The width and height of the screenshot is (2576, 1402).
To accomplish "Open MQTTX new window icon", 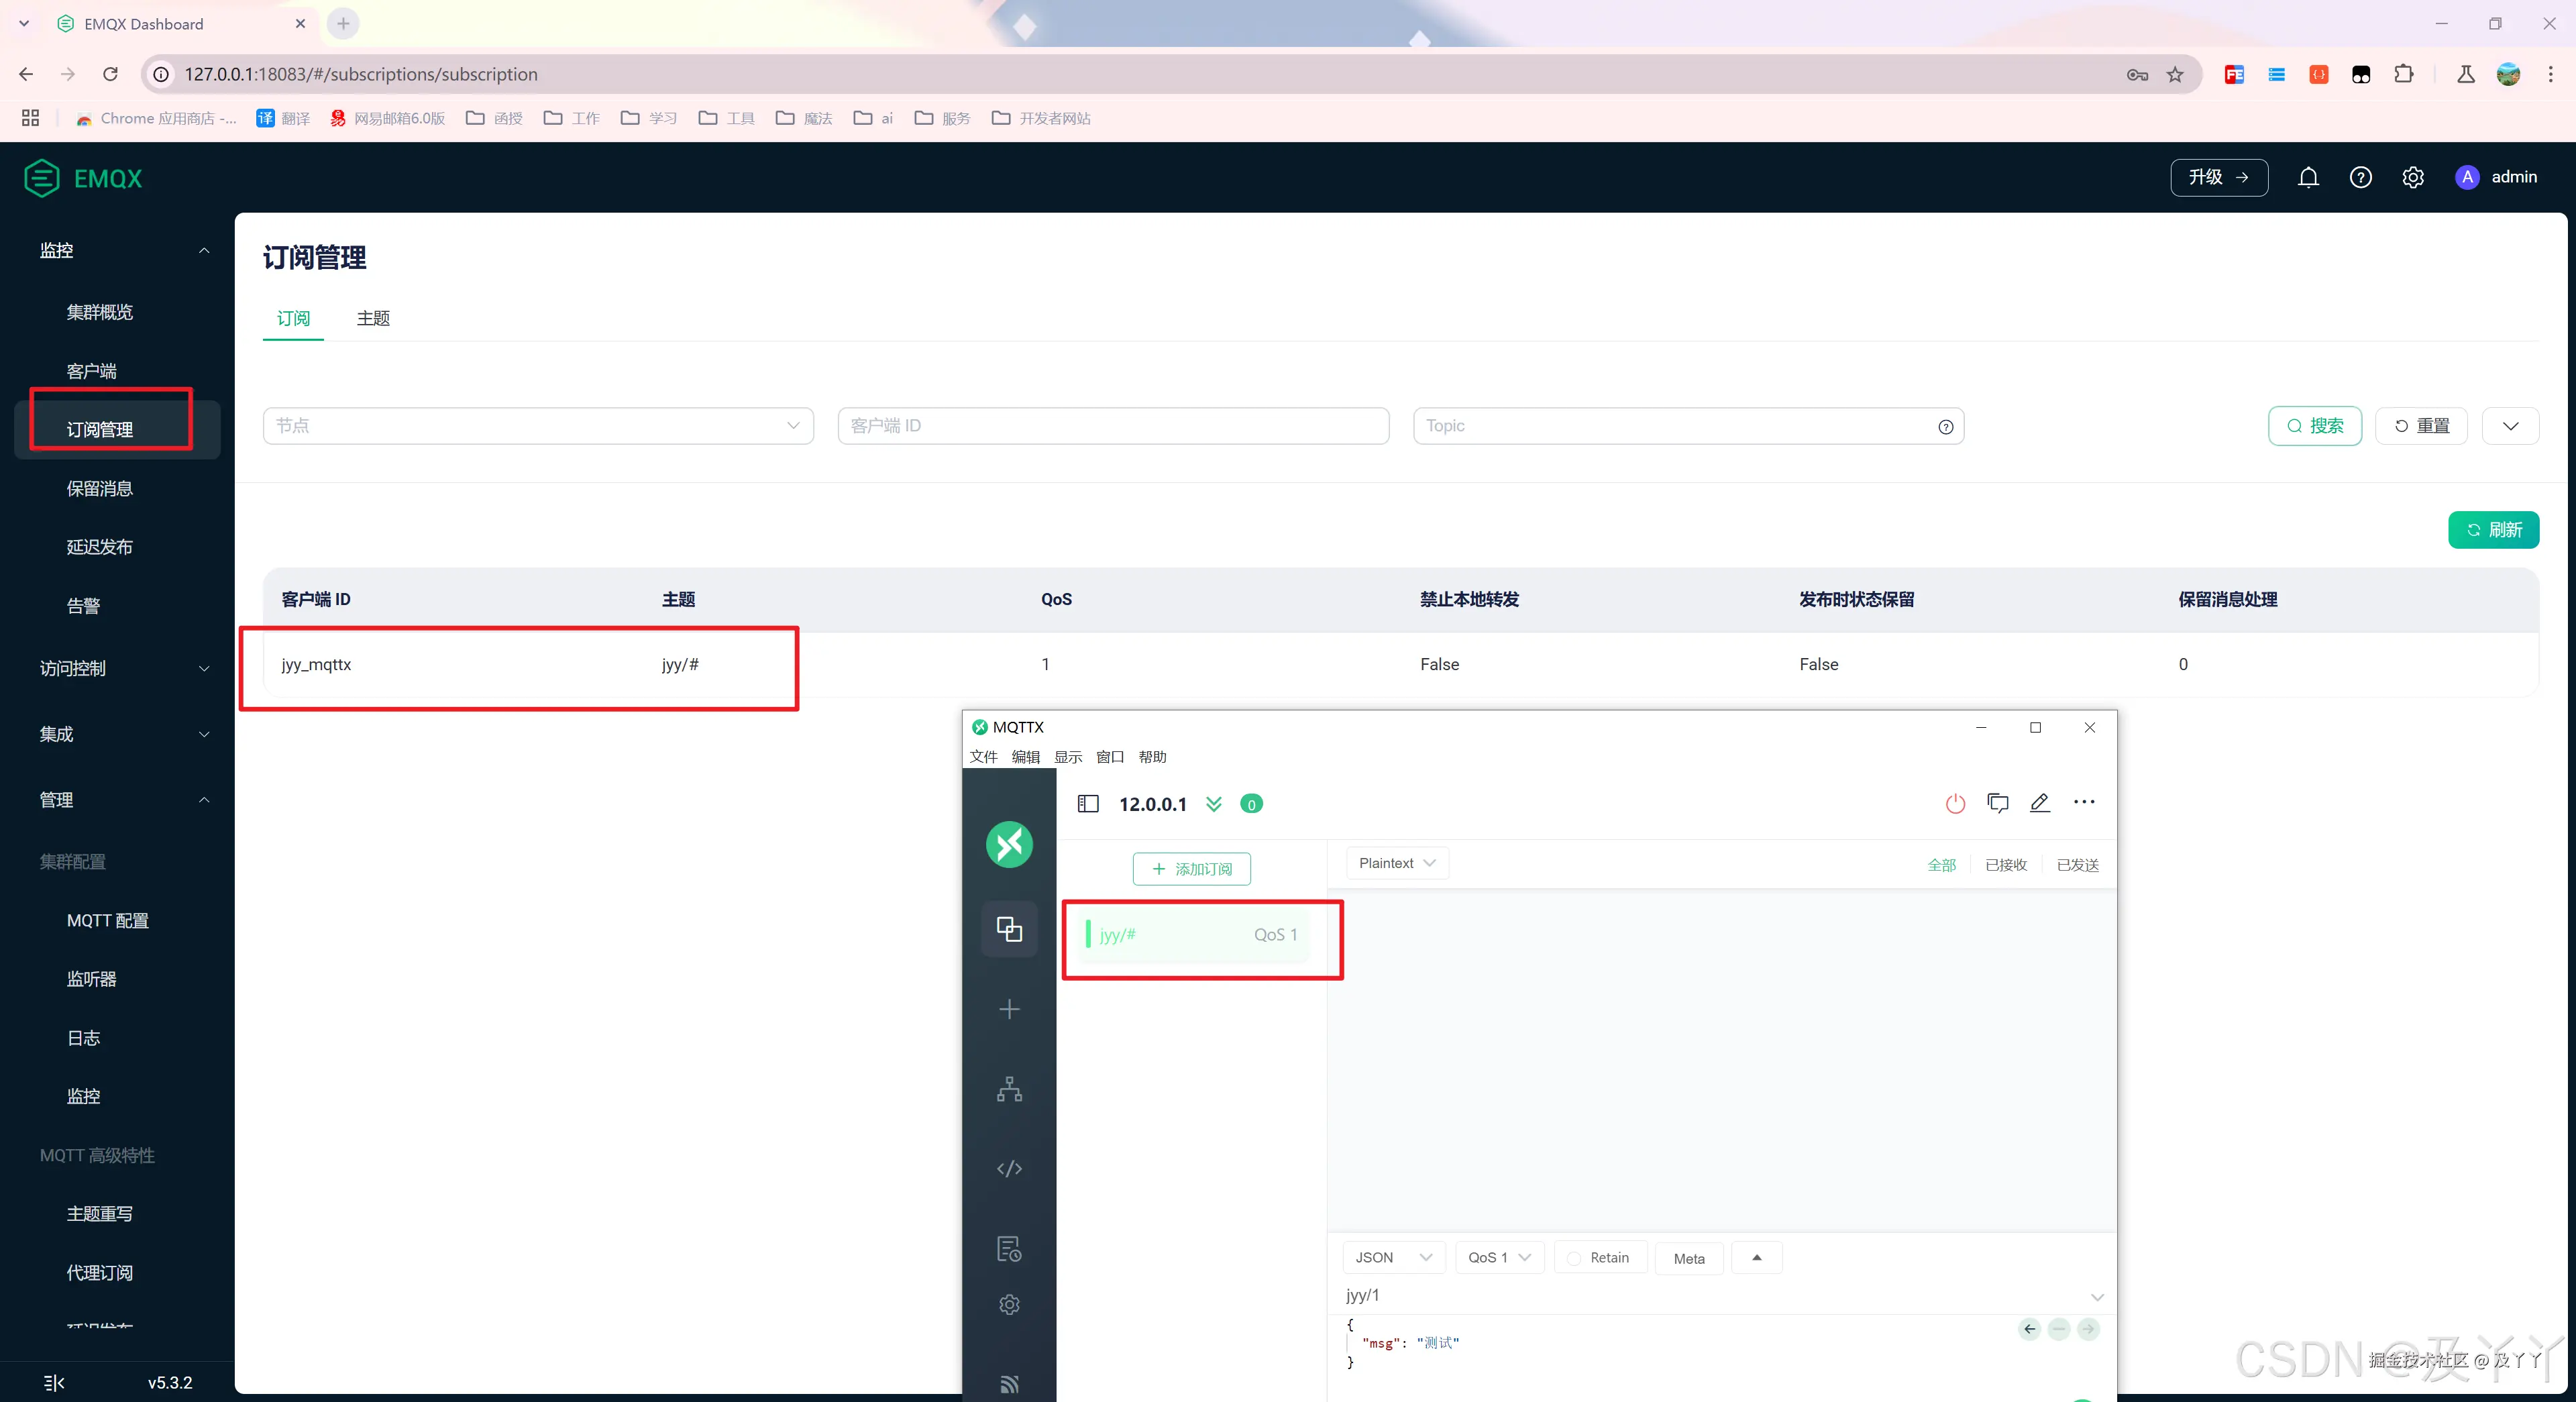I will (1998, 803).
